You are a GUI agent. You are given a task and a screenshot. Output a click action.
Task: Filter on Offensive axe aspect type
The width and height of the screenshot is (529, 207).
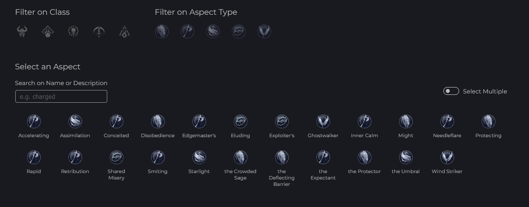pos(187,31)
